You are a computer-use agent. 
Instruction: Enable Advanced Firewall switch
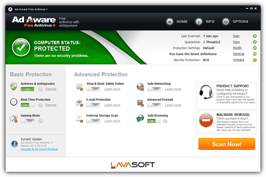pos(154,105)
